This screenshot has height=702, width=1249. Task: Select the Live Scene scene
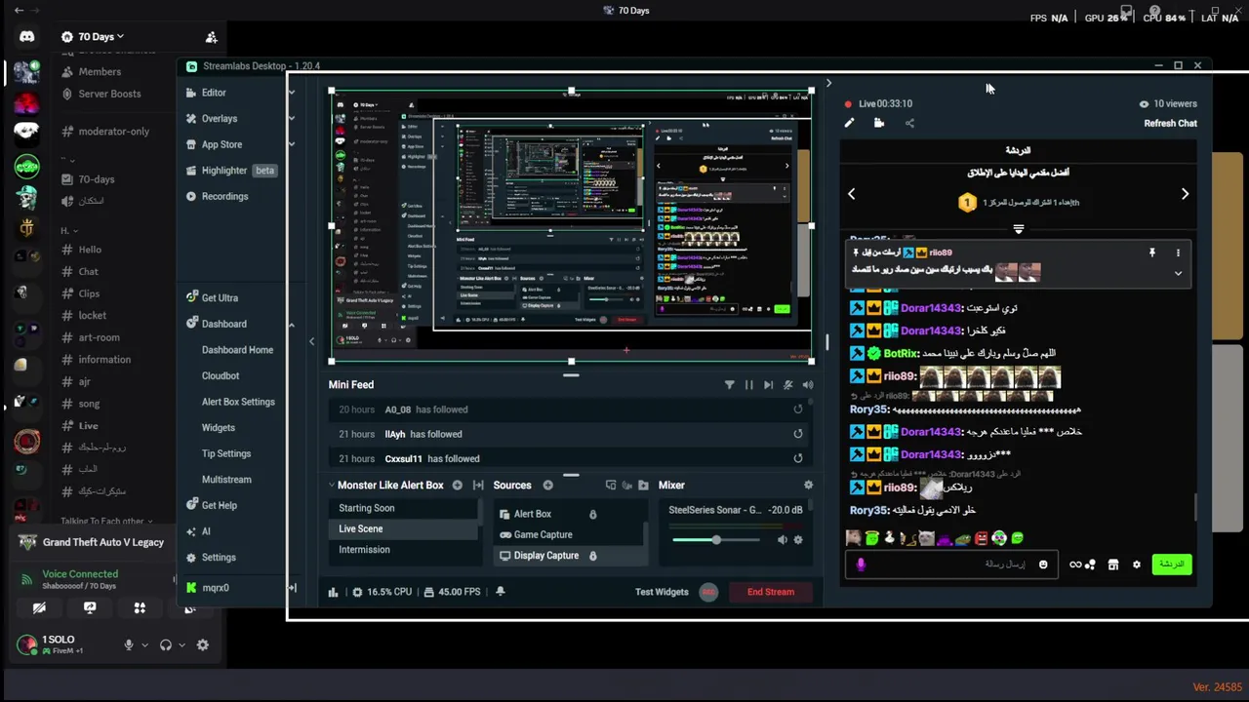click(x=404, y=528)
